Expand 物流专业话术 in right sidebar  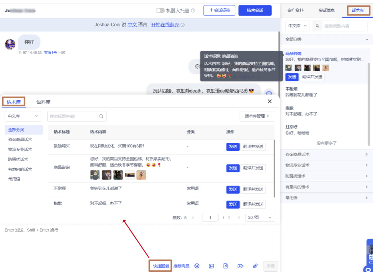pos(327,165)
